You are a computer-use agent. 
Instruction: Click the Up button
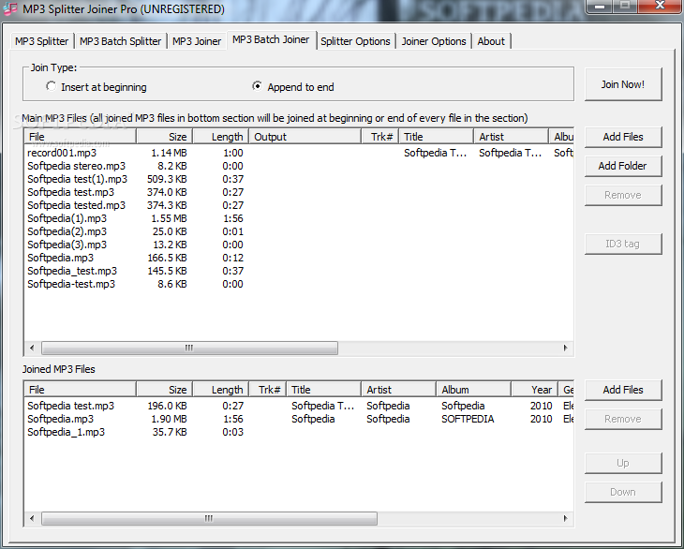tap(623, 463)
